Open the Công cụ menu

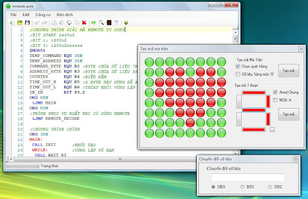[43, 15]
